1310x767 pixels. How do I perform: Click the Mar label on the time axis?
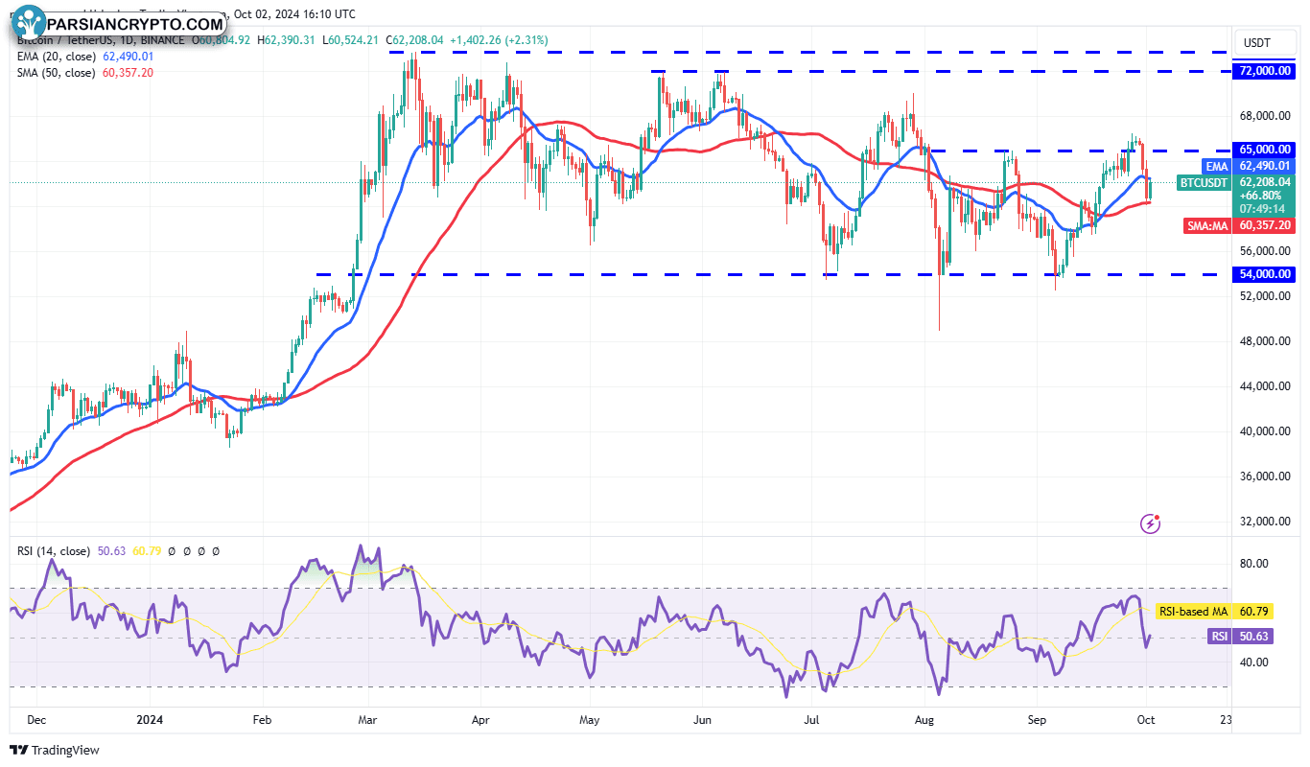pos(367,718)
